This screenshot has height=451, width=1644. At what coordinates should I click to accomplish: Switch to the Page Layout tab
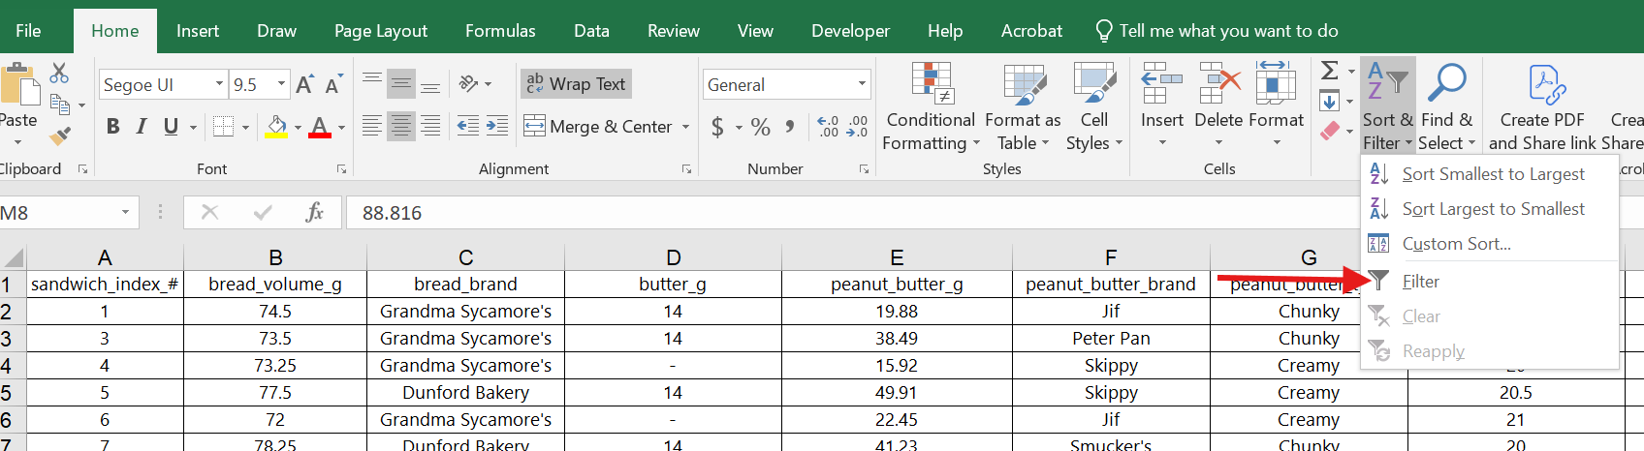pyautogui.click(x=380, y=31)
